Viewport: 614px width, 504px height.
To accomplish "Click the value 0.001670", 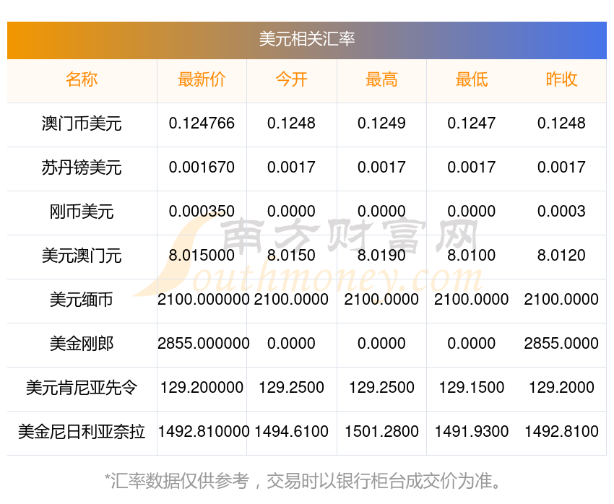I will [x=202, y=168].
